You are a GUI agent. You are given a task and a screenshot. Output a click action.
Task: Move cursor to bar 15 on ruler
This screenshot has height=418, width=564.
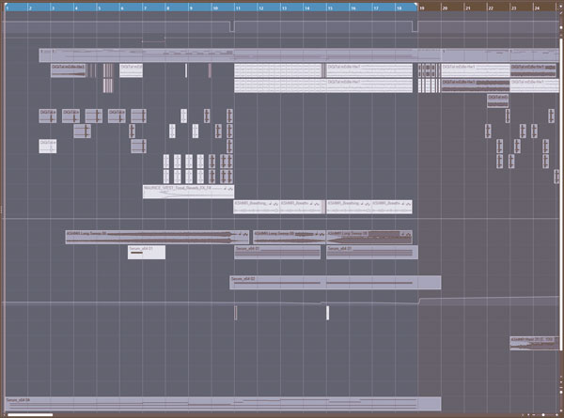(330, 8)
